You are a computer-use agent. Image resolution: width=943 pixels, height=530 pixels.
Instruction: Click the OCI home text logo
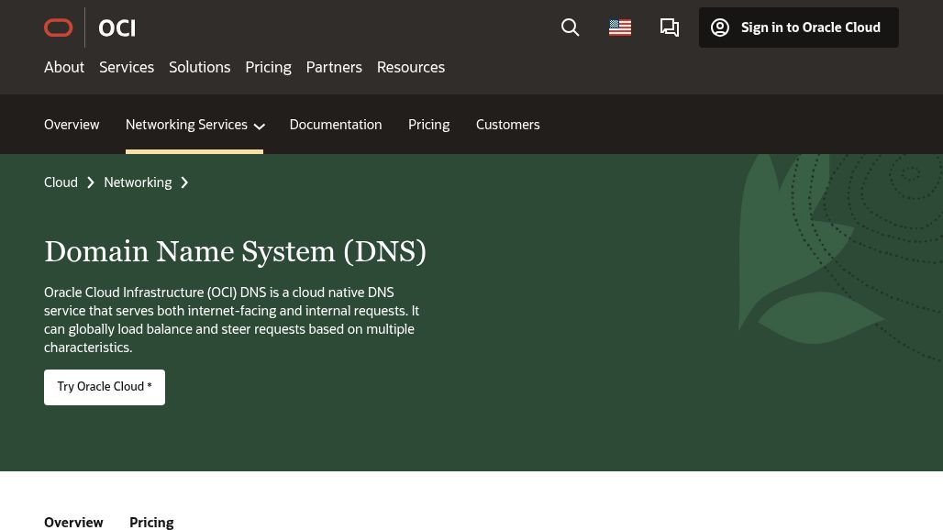116,28
